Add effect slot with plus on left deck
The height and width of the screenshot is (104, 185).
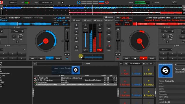[17, 42]
